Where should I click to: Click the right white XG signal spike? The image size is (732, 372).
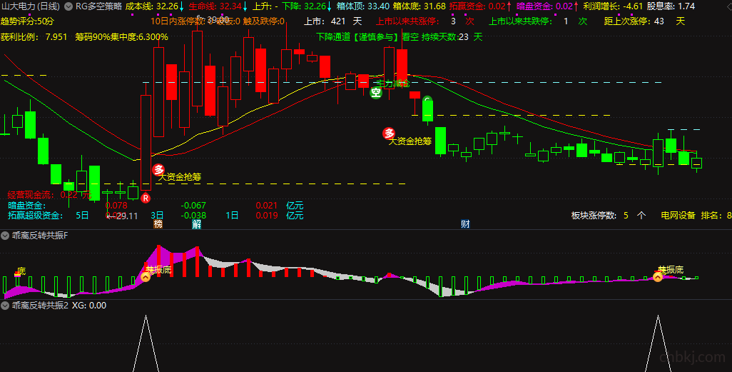click(x=659, y=343)
